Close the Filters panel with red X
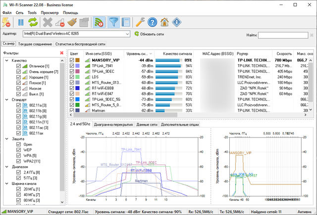 coord(61,53)
